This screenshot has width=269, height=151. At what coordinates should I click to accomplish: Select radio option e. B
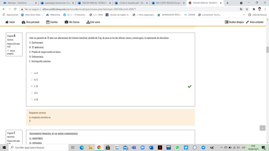(32, 99)
